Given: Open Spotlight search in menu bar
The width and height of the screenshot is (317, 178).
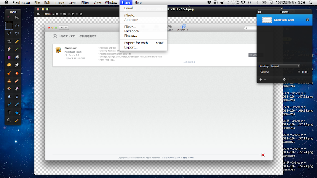Looking at the screenshot, I should click(311, 2).
